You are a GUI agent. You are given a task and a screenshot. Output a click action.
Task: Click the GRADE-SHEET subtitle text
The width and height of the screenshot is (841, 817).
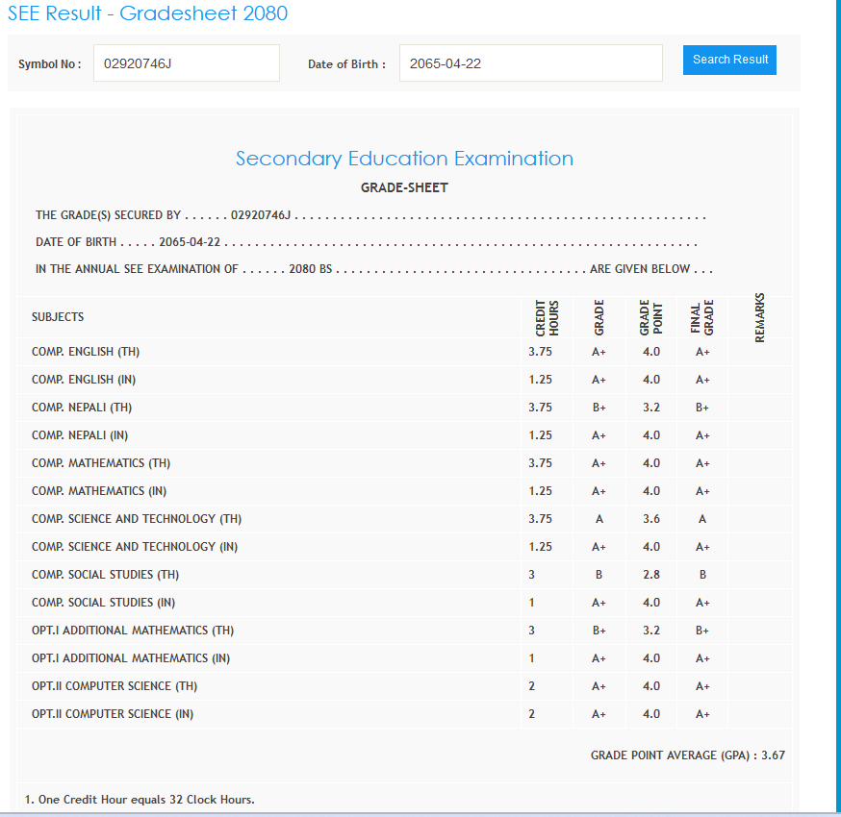coord(404,187)
